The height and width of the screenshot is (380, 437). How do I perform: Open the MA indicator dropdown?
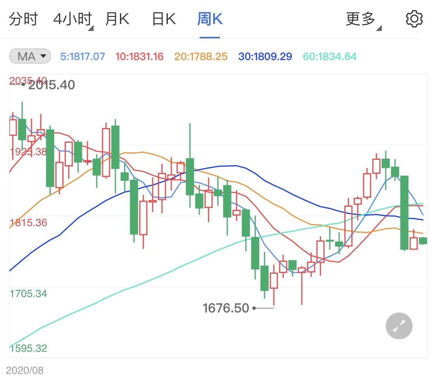click(x=30, y=56)
